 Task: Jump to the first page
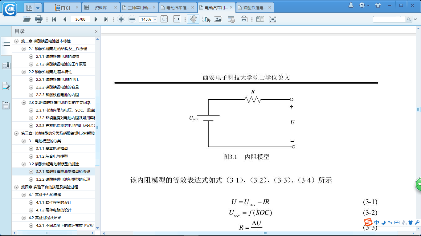click(54, 19)
